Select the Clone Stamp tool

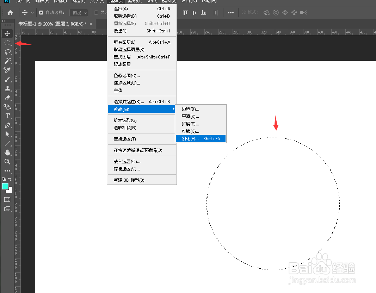[x=7, y=89]
